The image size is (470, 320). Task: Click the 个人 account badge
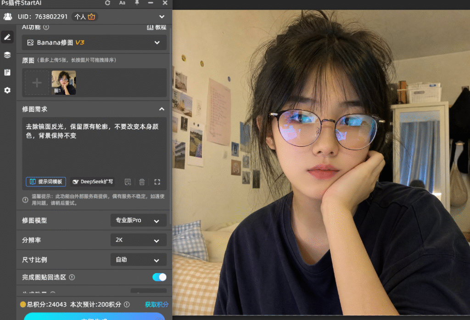coord(85,17)
